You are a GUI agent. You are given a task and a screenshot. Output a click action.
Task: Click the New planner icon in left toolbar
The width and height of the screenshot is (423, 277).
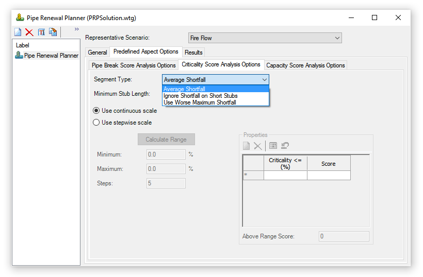[x=18, y=32]
